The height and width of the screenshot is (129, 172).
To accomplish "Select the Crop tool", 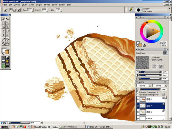I will (x=3, y=27).
